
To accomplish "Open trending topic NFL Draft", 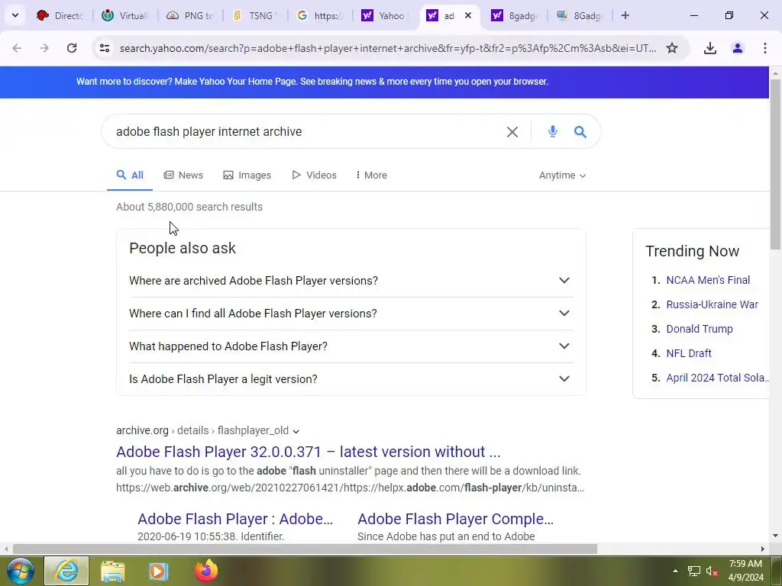I will click(689, 353).
